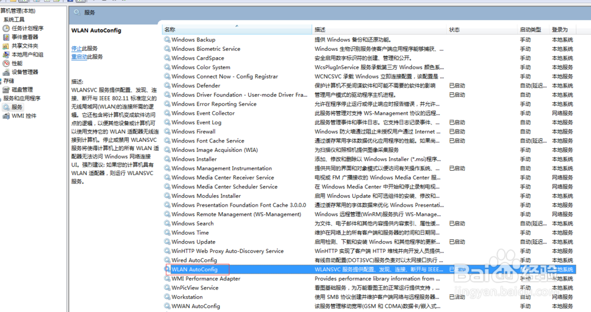The width and height of the screenshot is (591, 312).
Task: Select 系统工具 in the tree
Action: pos(14,19)
